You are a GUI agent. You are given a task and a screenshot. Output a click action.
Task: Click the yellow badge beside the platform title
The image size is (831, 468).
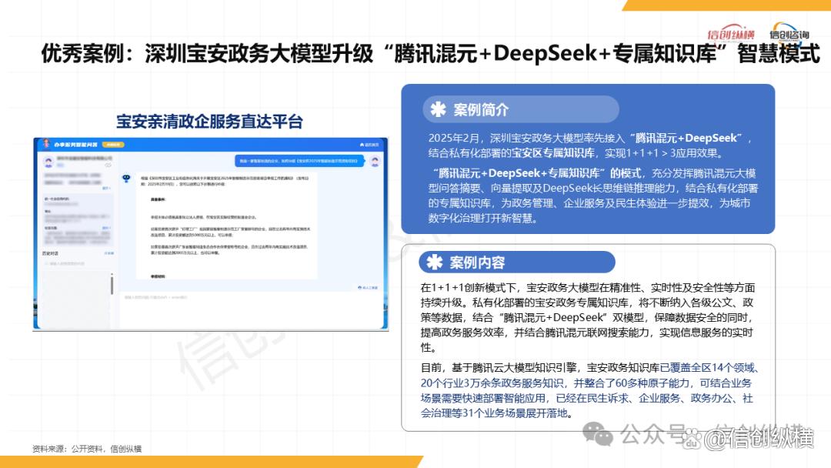point(113,144)
